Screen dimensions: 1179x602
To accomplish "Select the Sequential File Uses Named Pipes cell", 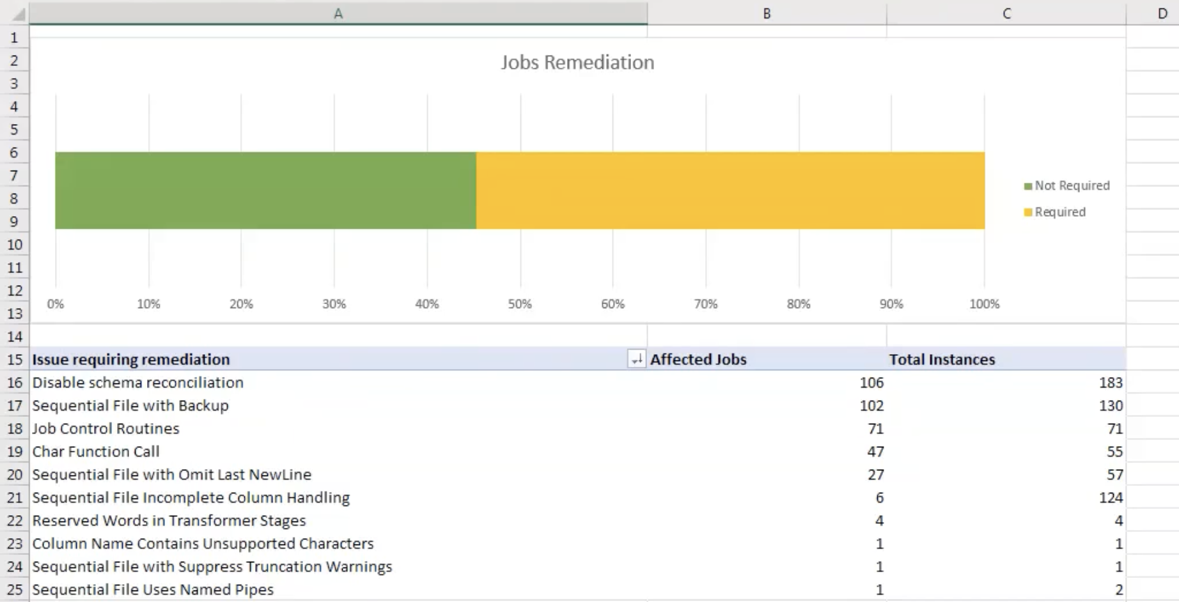I will [153, 590].
